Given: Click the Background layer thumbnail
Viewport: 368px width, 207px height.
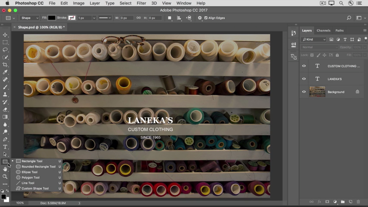Looking at the screenshot, I should pyautogui.click(x=317, y=92).
